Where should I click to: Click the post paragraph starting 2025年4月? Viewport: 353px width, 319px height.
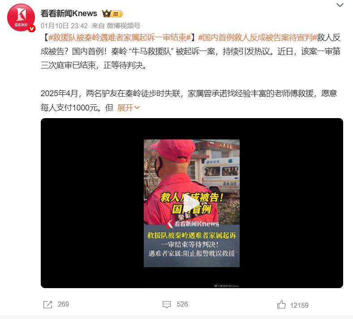189,101
